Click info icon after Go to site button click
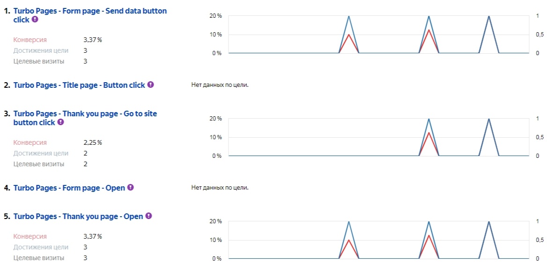547x269 pixels. (x=60, y=122)
